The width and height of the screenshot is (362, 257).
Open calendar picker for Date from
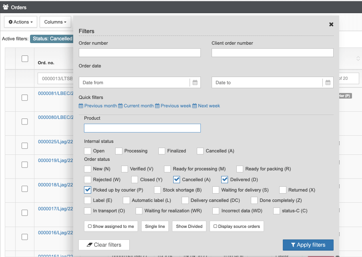pyautogui.click(x=195, y=83)
